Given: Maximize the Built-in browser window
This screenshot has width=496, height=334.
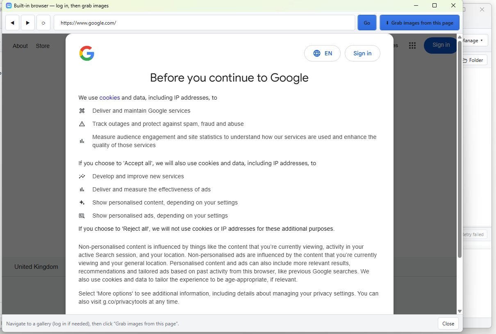Looking at the screenshot, I should tap(435, 6).
